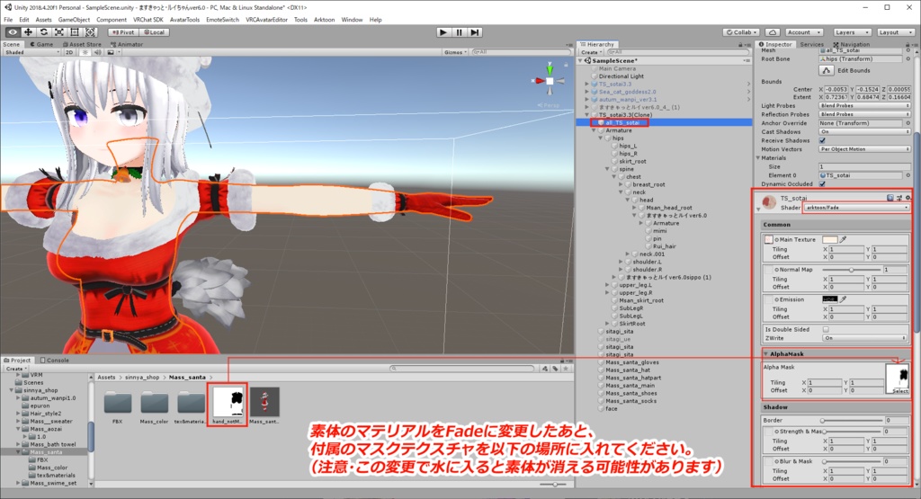Click Element 0 object picker circle
921x499 pixels.
(x=908, y=175)
